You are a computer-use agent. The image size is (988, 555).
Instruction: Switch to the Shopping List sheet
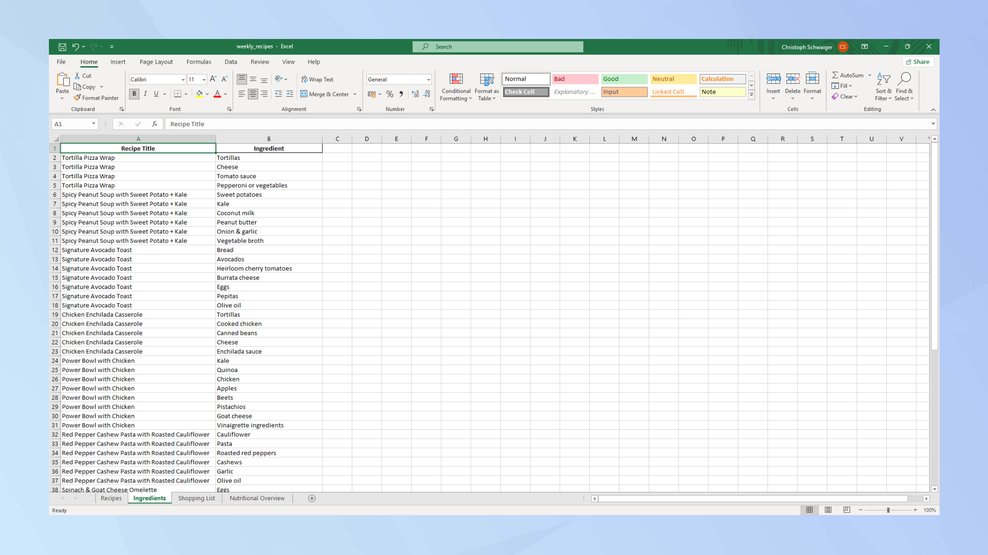197,498
